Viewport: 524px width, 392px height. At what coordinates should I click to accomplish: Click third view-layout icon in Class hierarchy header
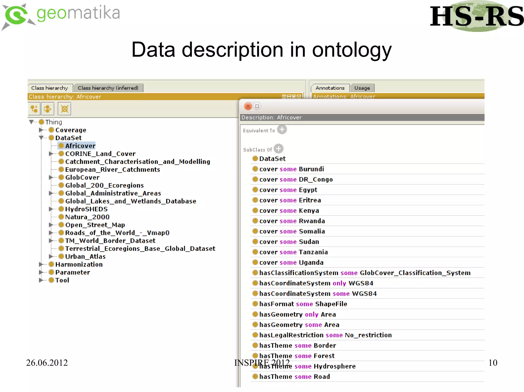point(294,97)
